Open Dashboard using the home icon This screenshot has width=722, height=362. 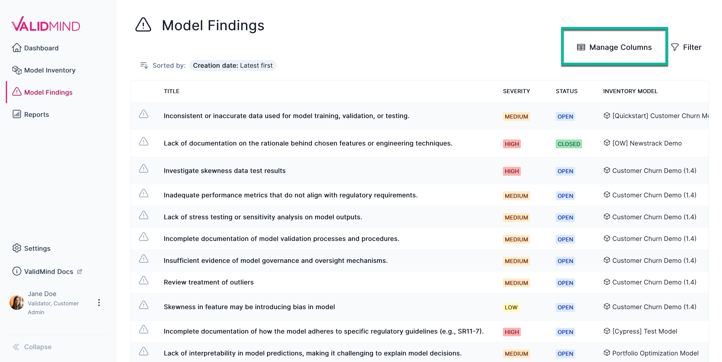tap(17, 48)
